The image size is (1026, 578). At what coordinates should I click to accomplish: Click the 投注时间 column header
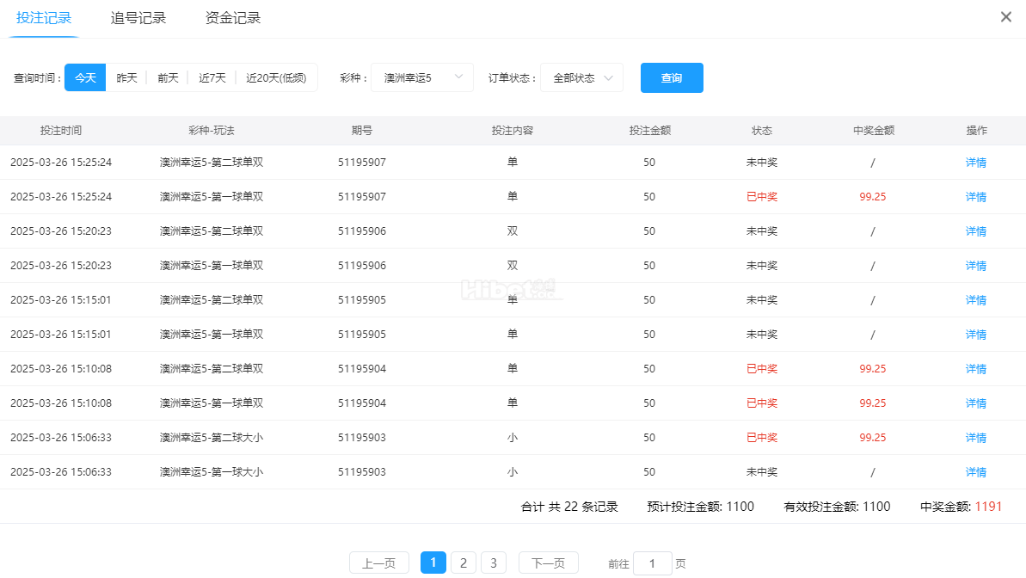click(x=61, y=130)
